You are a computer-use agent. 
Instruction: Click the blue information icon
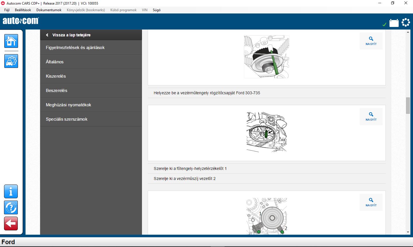click(11, 191)
